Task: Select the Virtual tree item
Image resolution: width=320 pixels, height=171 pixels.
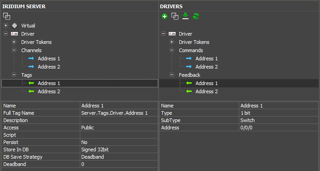Action: [28, 26]
